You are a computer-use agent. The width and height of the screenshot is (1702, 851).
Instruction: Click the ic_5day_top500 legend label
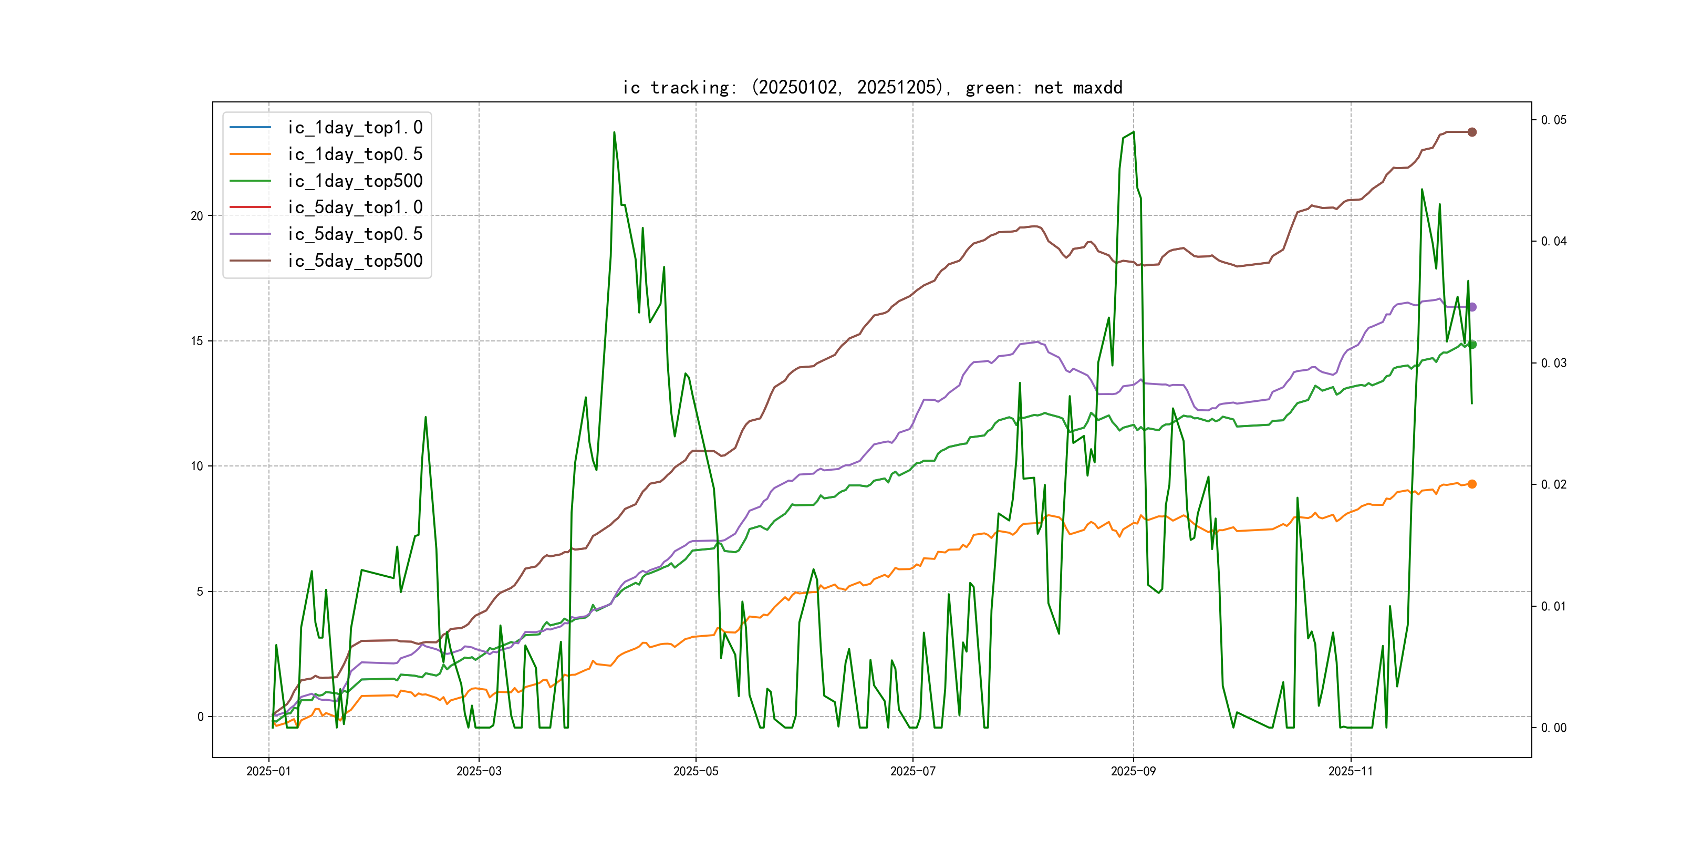coord(355,261)
